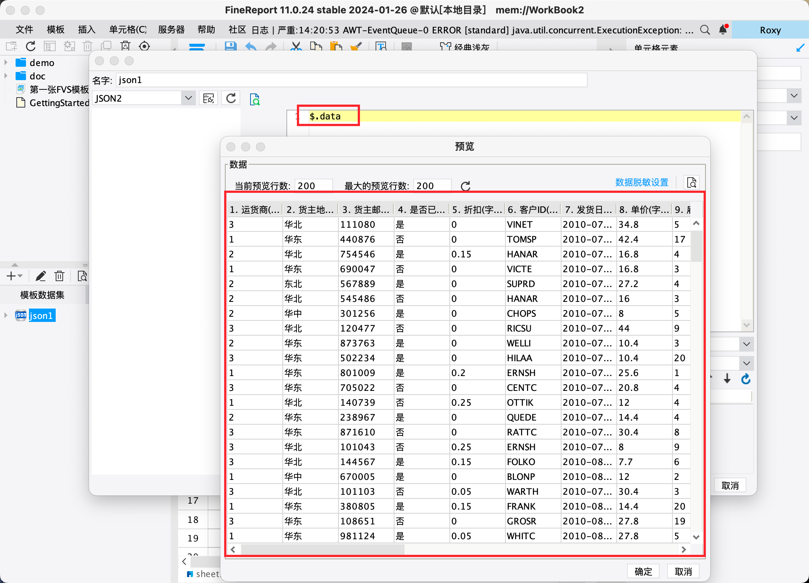Open the 模板 menu
809x583 pixels.
[56, 30]
